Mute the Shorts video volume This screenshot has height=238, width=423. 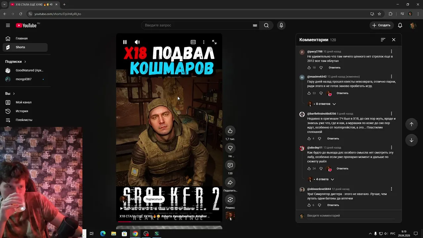137,42
